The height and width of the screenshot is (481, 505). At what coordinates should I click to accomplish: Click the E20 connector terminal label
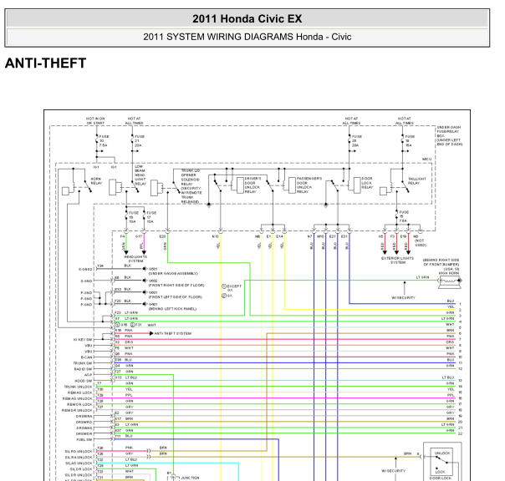162,236
